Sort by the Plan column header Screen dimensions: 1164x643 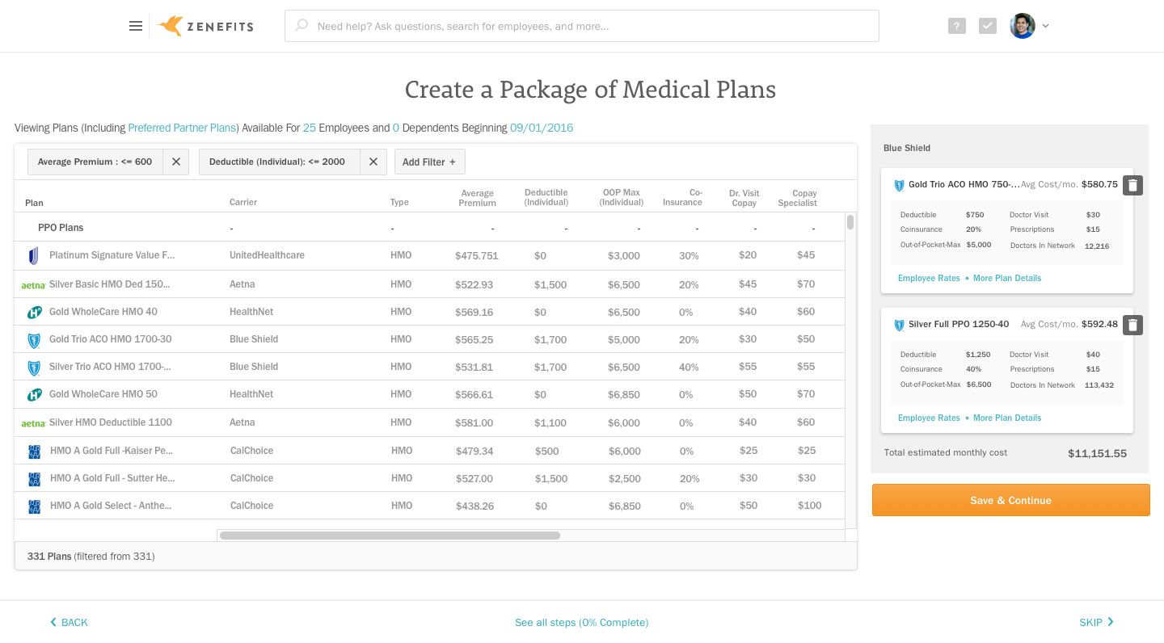pyautogui.click(x=34, y=203)
